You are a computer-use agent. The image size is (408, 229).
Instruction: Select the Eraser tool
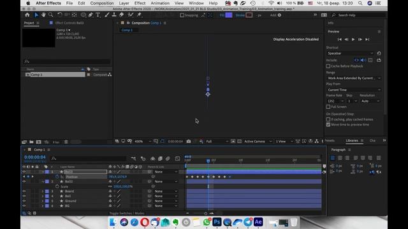tap(121, 15)
